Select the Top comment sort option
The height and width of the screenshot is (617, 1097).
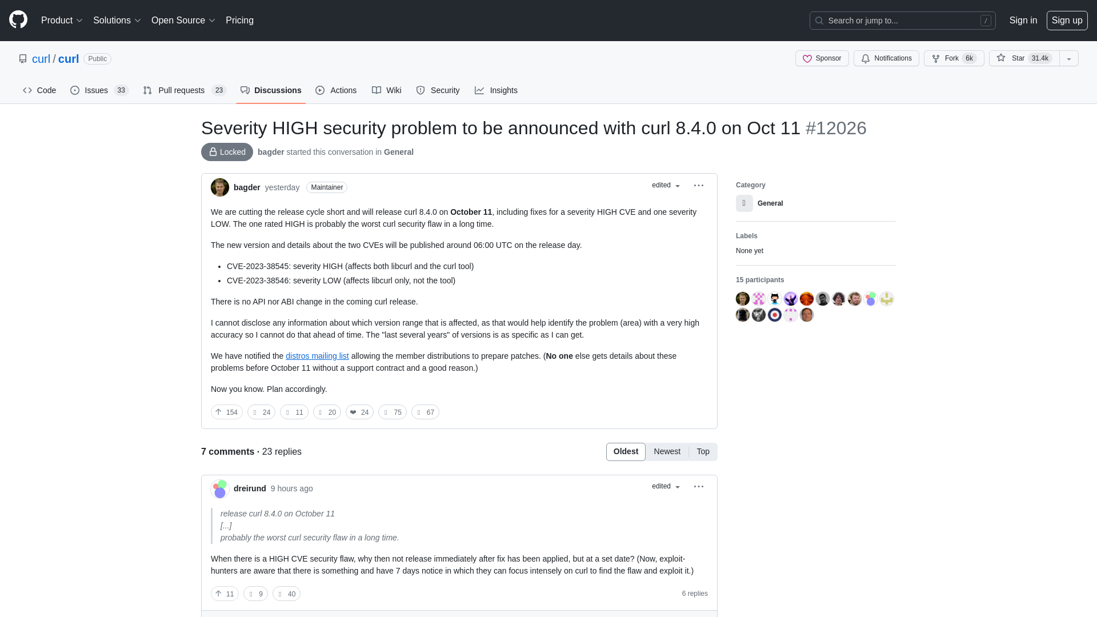(x=704, y=451)
